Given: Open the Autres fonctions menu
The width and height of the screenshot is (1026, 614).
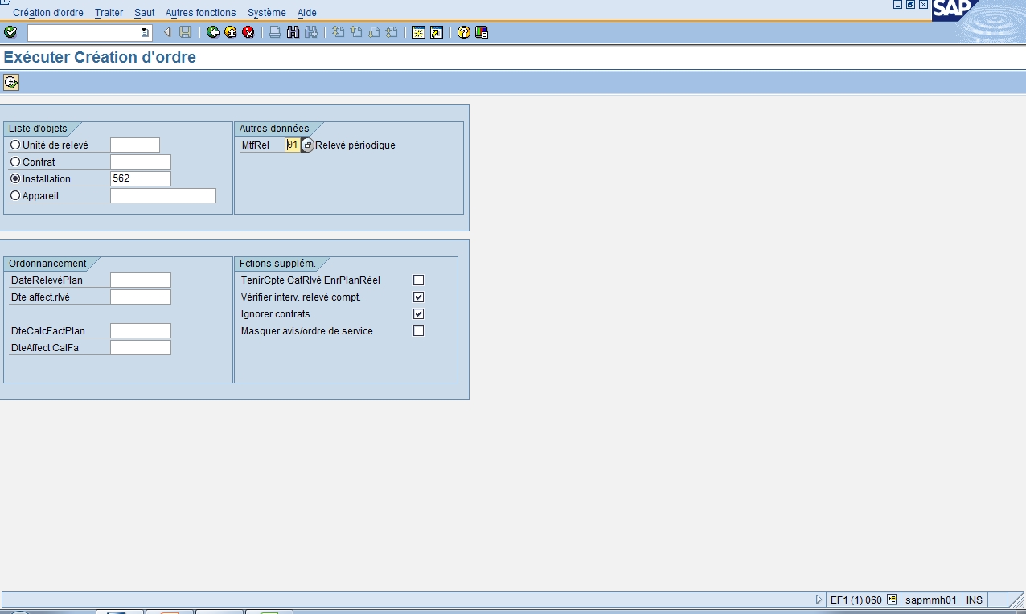Looking at the screenshot, I should coord(201,13).
